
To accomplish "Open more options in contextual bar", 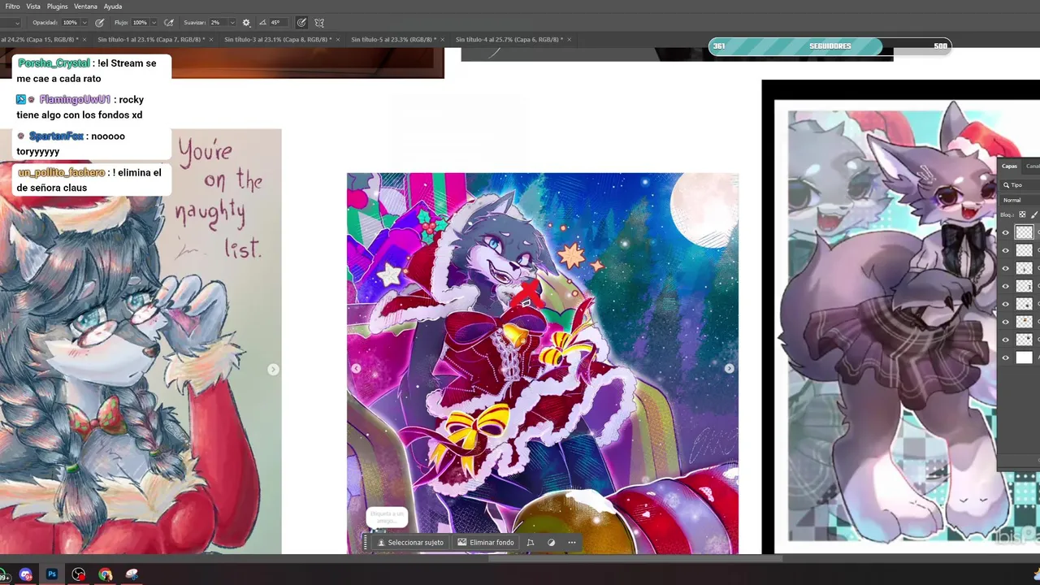I will pos(572,543).
